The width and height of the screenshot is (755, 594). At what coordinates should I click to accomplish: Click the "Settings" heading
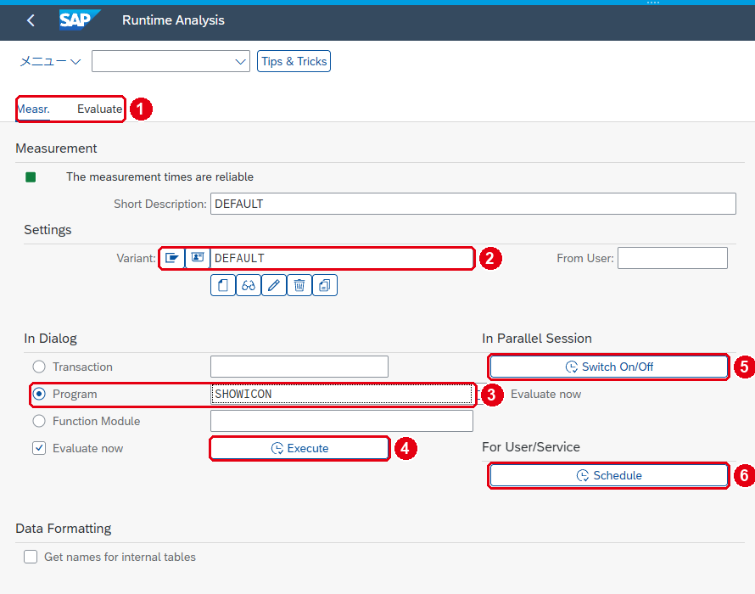[x=48, y=230]
